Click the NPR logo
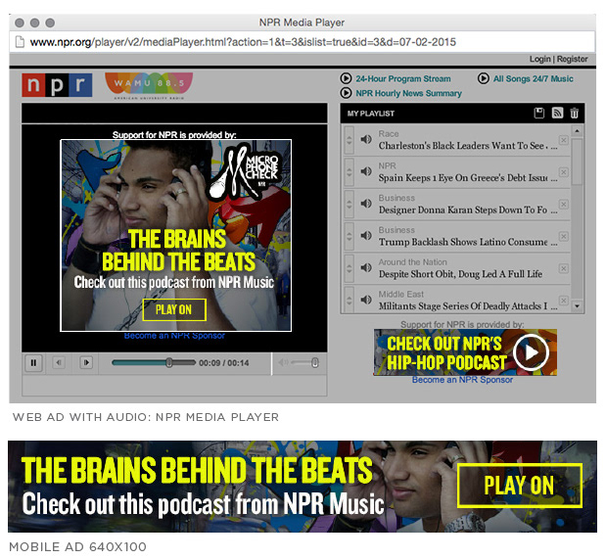 pyautogui.click(x=57, y=85)
